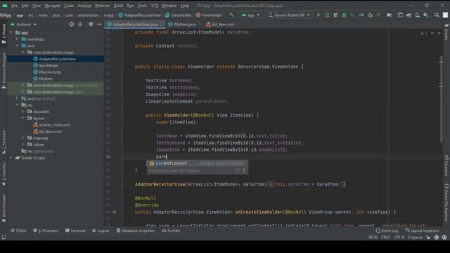Screen dimensions: 450x253
Task: Expand the manifests folder
Action: pyautogui.click(x=17, y=39)
